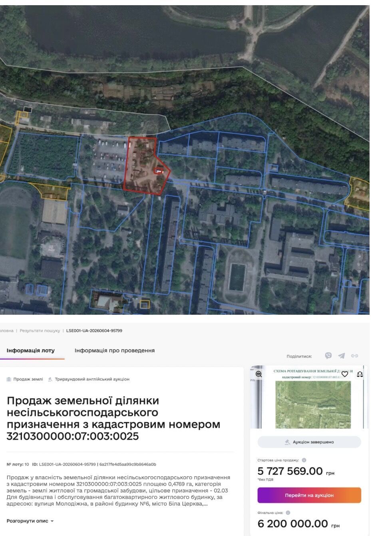Open the Інформація про проведення tab
Screen dimensions: 378x536
point(115,350)
